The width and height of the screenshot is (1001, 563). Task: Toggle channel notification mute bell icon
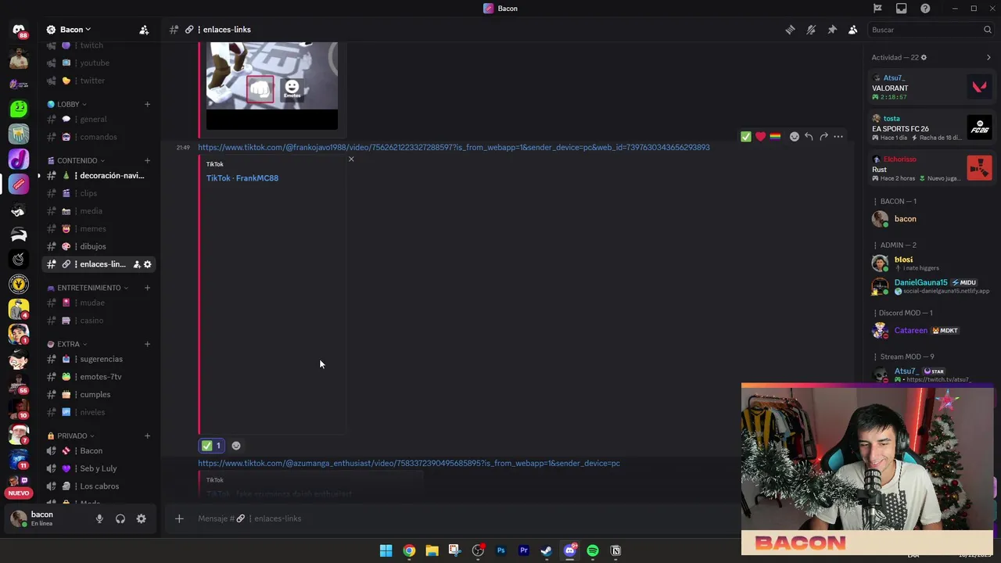pyautogui.click(x=811, y=30)
